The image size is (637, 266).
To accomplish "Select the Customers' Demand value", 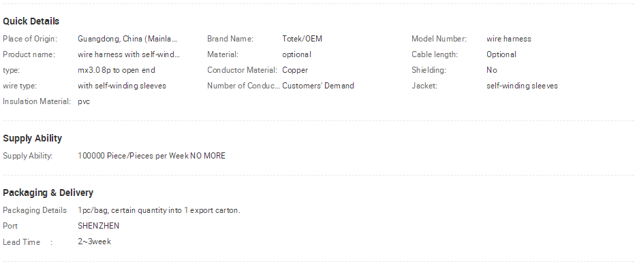I will (x=318, y=86).
